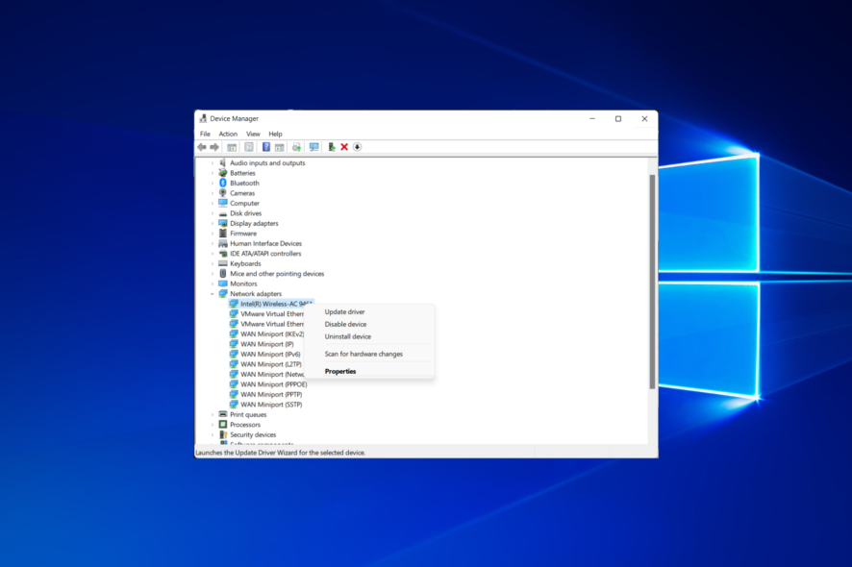Click the Forward arrow toolbar icon
This screenshot has height=567, width=852.
pyautogui.click(x=214, y=147)
